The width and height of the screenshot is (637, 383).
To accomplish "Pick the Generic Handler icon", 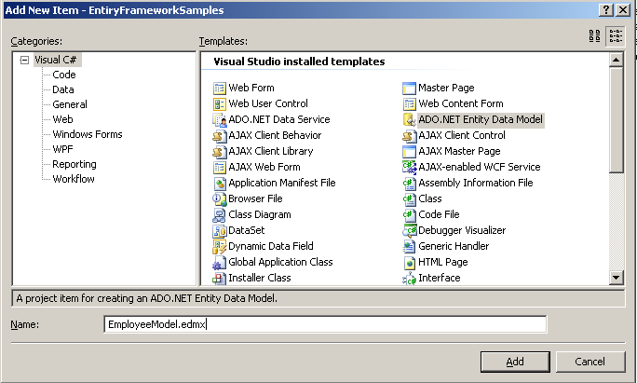I will click(x=409, y=247).
